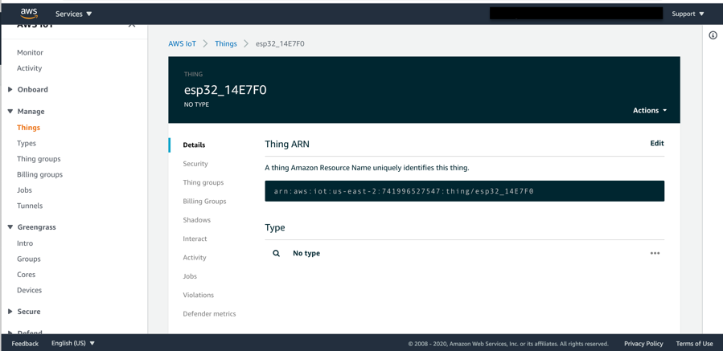
Task: Open the Privacy Policy link
Action: coord(643,344)
